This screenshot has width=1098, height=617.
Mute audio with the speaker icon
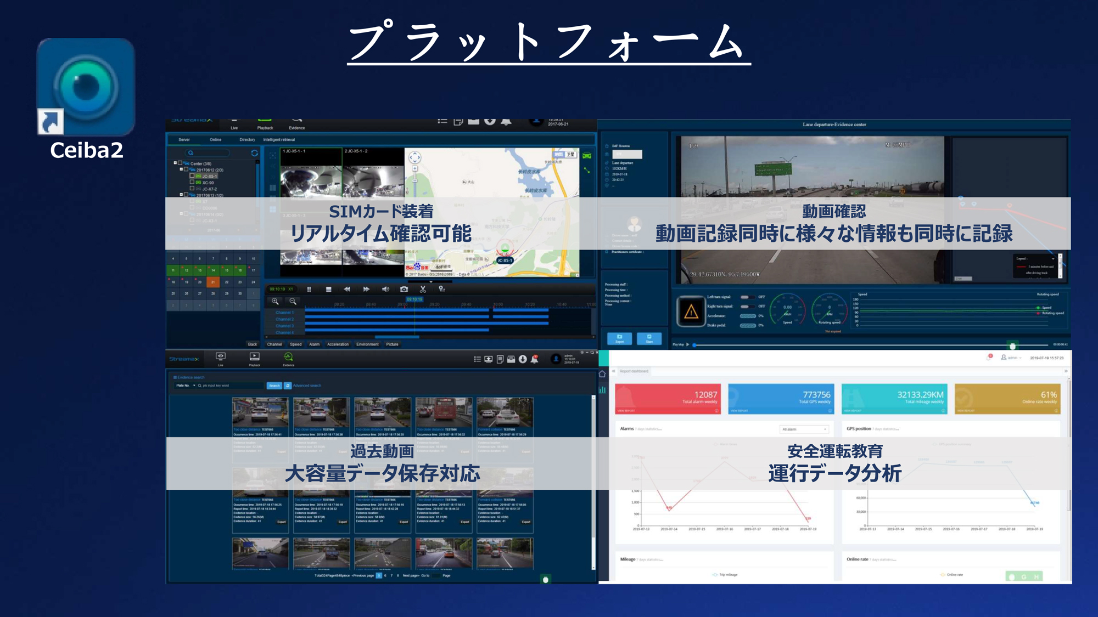[385, 289]
